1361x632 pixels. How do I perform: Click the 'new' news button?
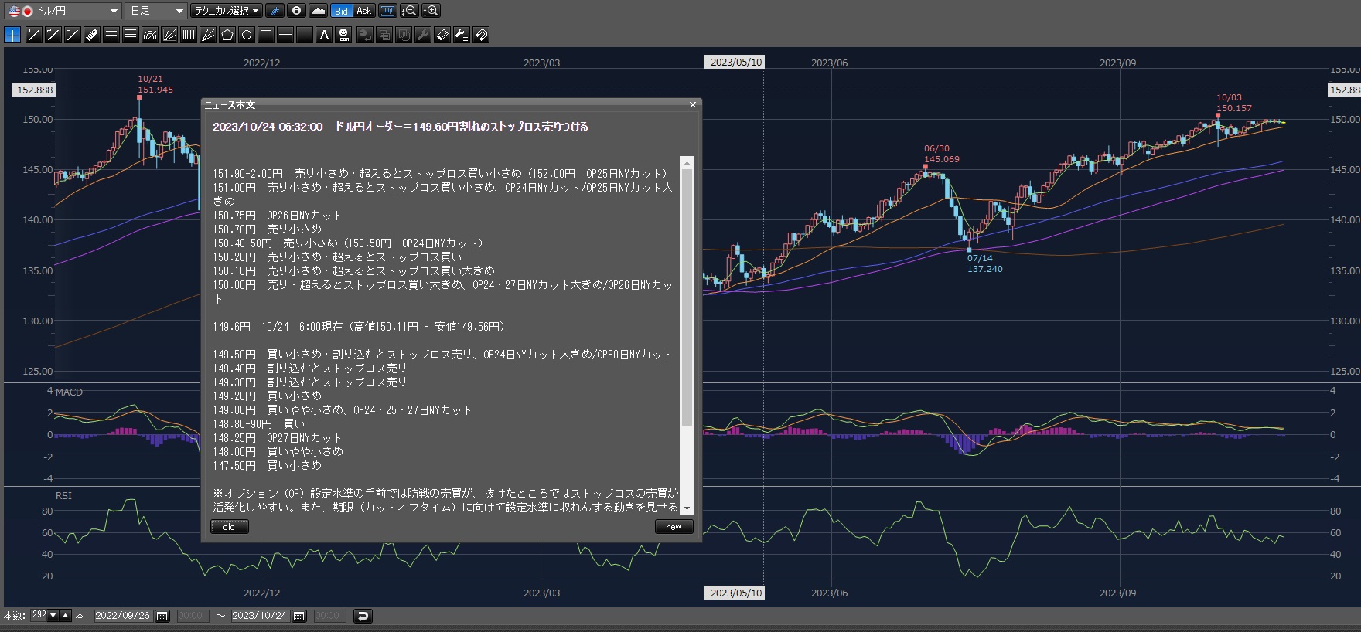[x=674, y=527]
